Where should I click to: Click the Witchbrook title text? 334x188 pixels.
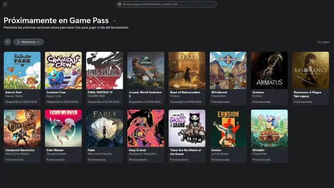pos(219,92)
